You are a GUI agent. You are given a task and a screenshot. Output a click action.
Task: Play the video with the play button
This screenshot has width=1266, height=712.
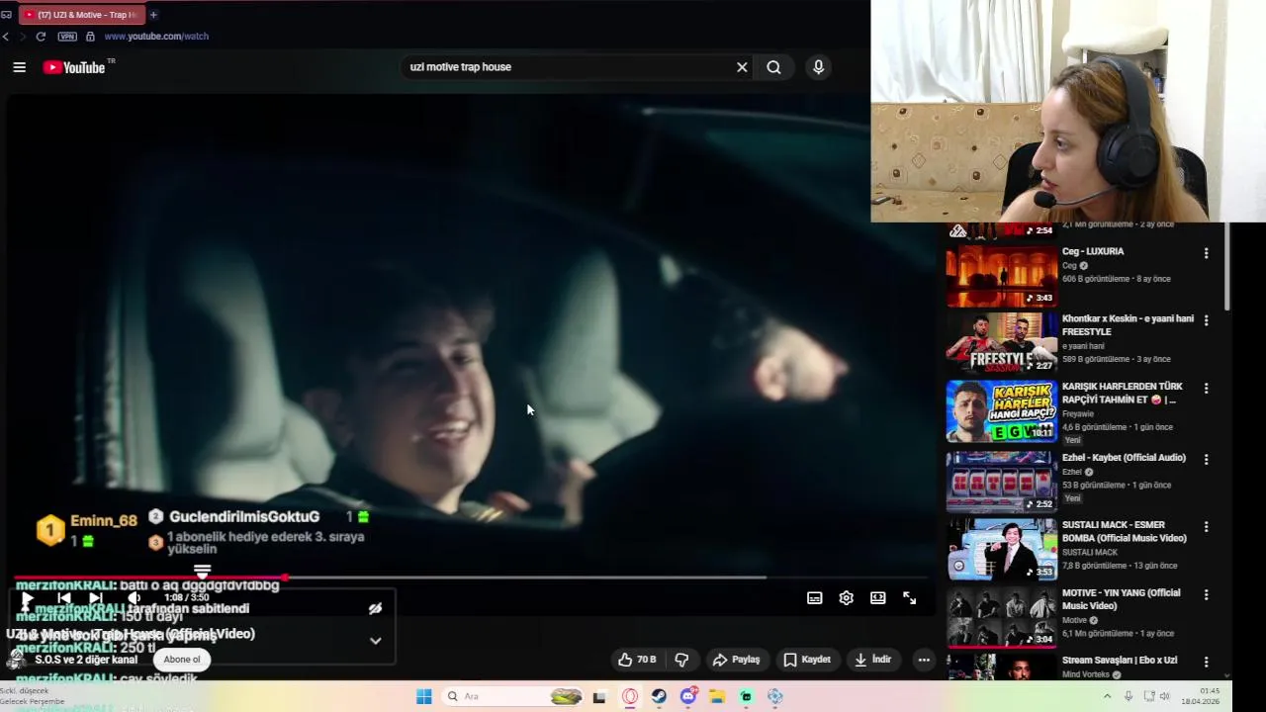(27, 598)
